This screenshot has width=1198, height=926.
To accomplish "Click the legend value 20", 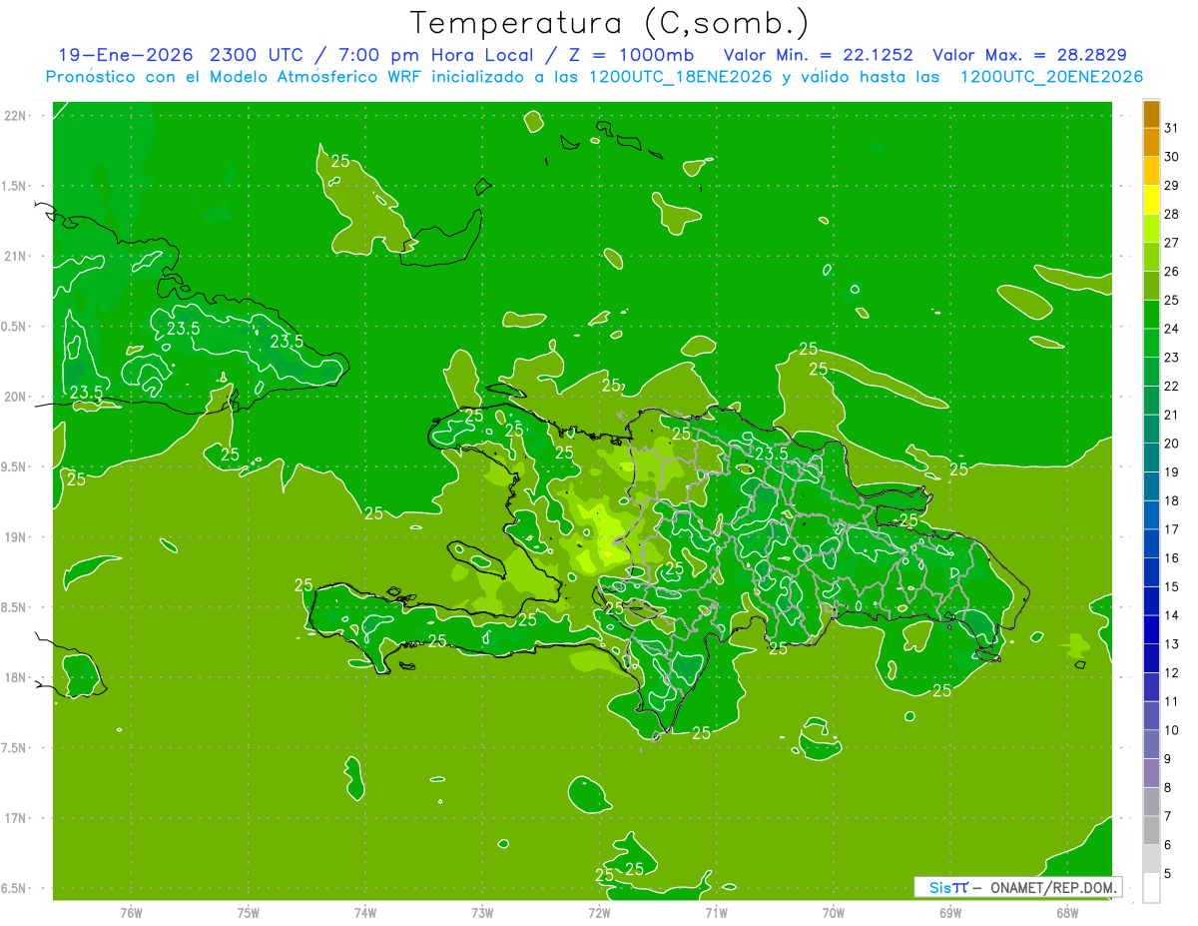I will 1171,444.
